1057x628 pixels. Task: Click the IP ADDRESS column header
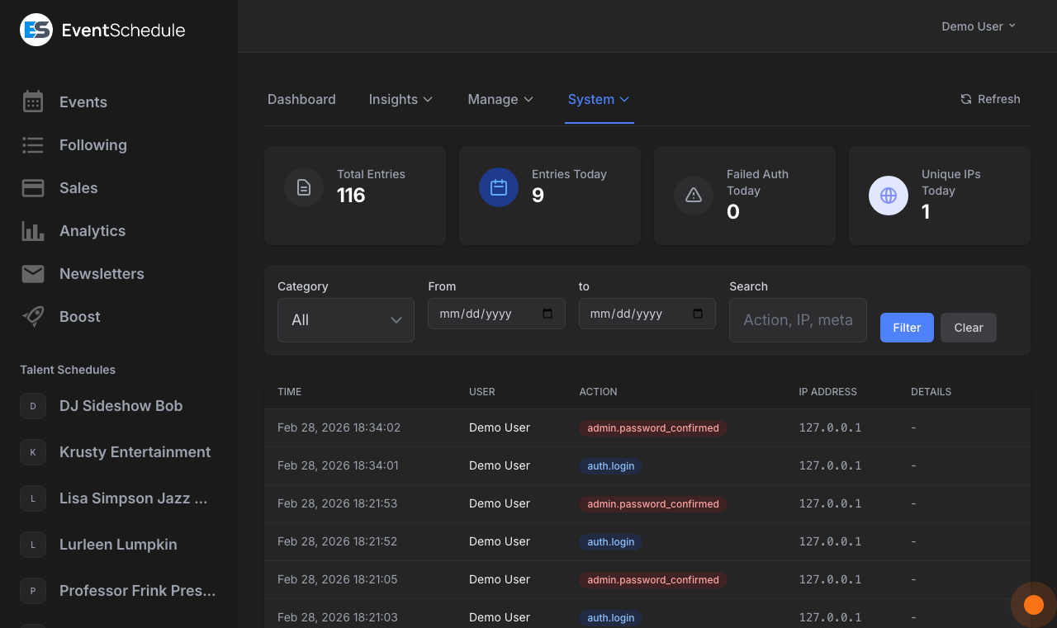(827, 392)
